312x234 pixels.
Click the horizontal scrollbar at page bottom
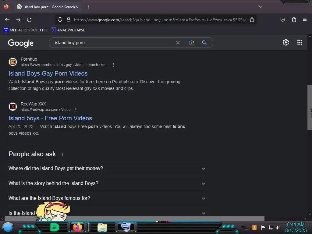click(x=134, y=218)
